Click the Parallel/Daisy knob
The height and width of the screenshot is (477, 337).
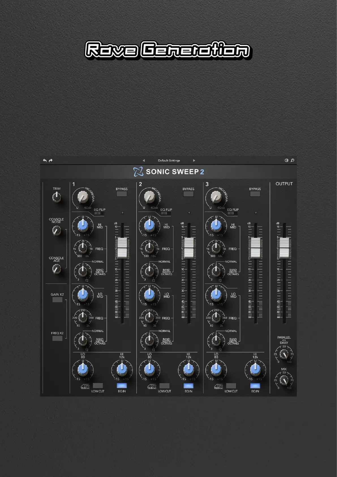[x=284, y=354]
